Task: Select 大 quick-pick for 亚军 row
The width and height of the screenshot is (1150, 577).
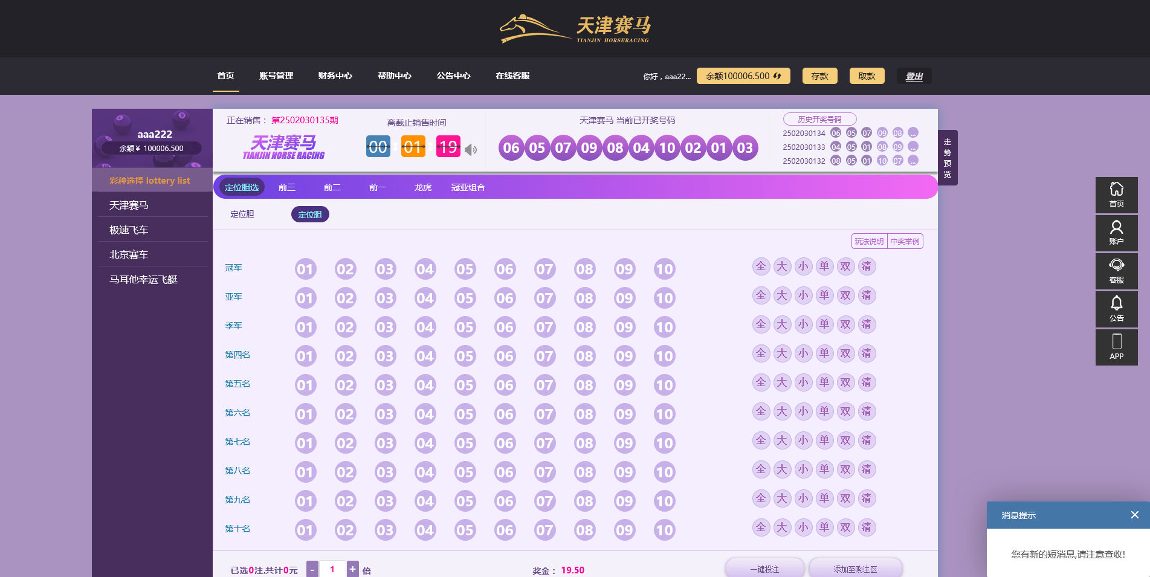Action: (781, 295)
